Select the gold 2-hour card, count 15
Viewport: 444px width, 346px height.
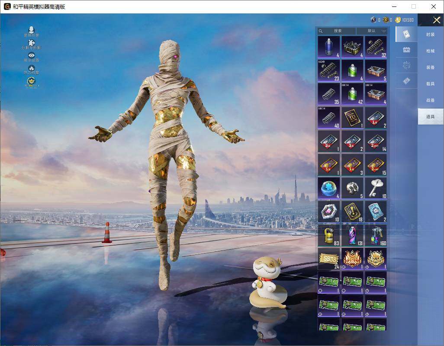tap(376, 165)
